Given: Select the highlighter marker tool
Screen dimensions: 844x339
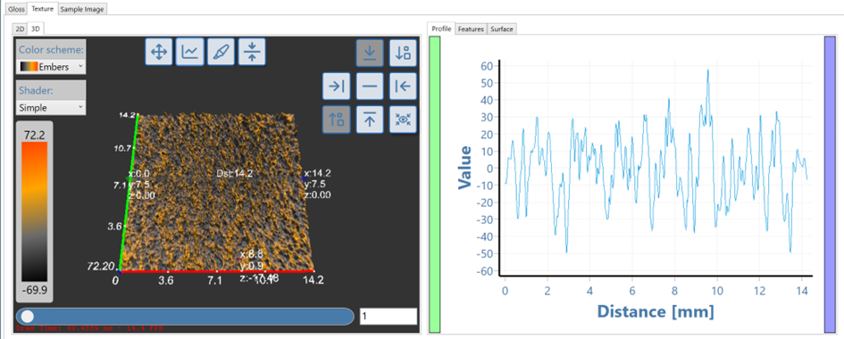Looking at the screenshot, I should coord(221,52).
